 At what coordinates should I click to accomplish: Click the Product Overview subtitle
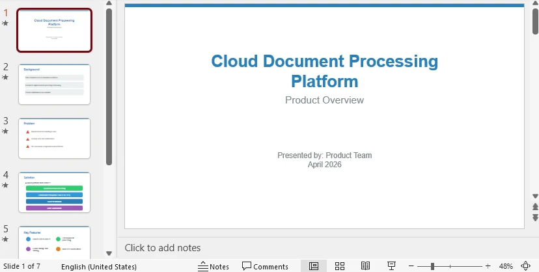tap(324, 100)
